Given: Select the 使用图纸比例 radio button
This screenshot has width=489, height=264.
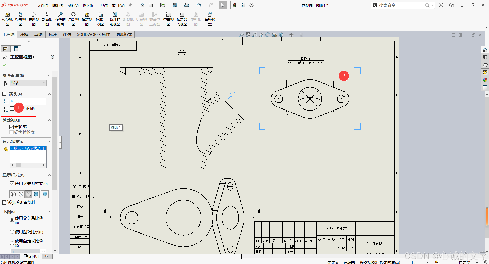Looking at the screenshot, I should (12, 232).
